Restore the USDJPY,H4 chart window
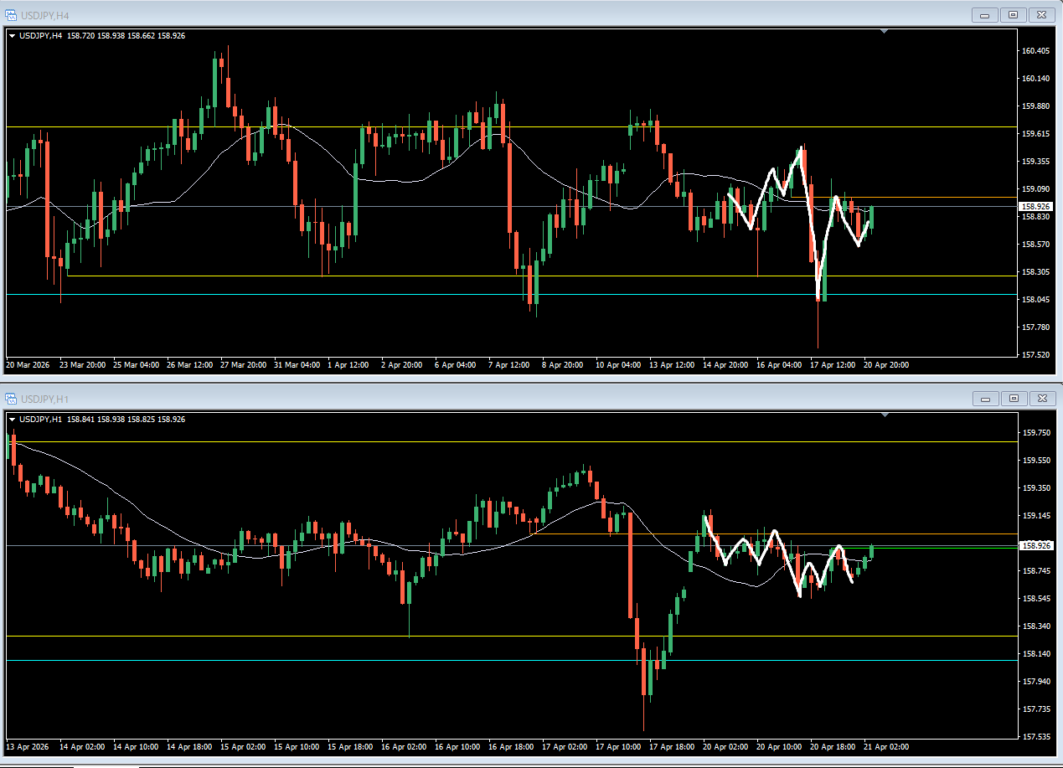 (1013, 14)
